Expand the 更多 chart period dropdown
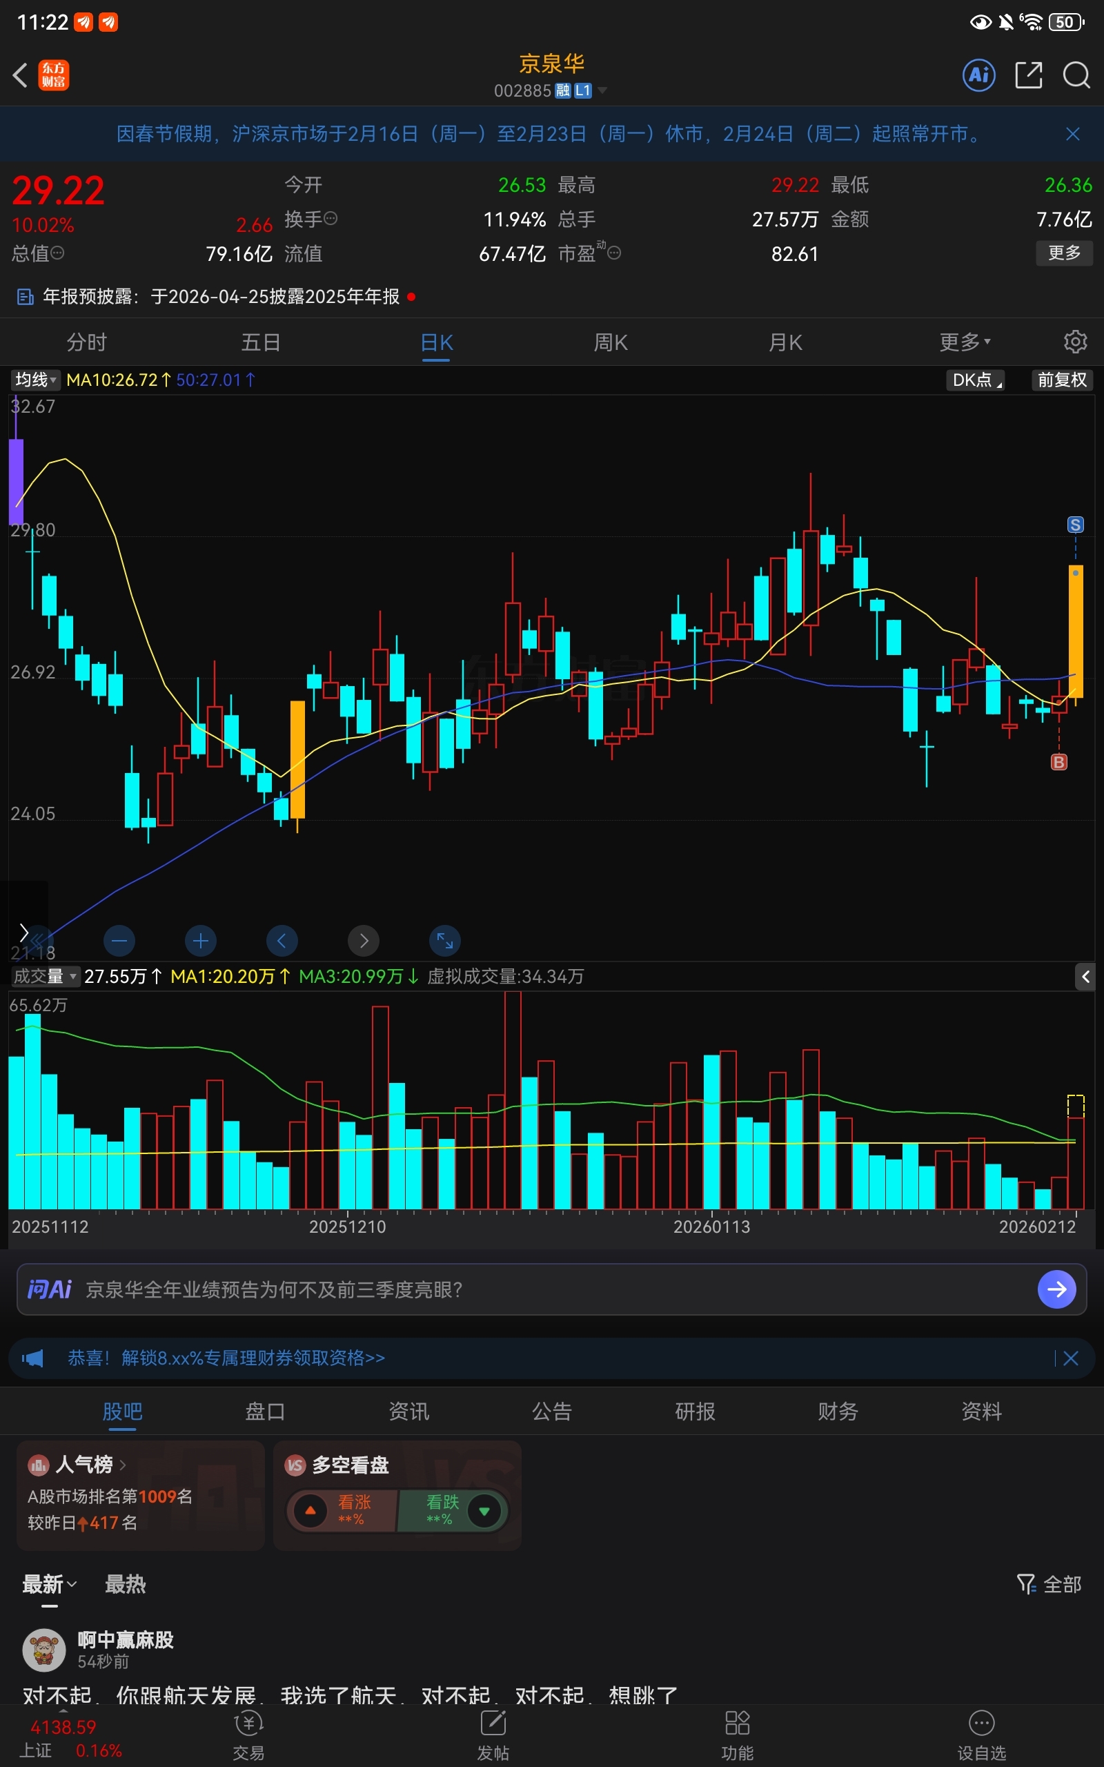 965,342
